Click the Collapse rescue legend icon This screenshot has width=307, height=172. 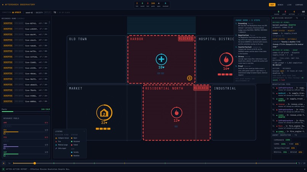point(56,138)
